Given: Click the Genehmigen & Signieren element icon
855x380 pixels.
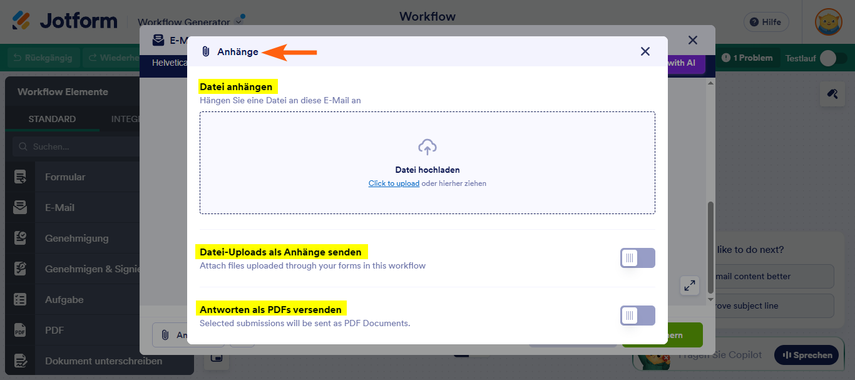Looking at the screenshot, I should (x=20, y=269).
